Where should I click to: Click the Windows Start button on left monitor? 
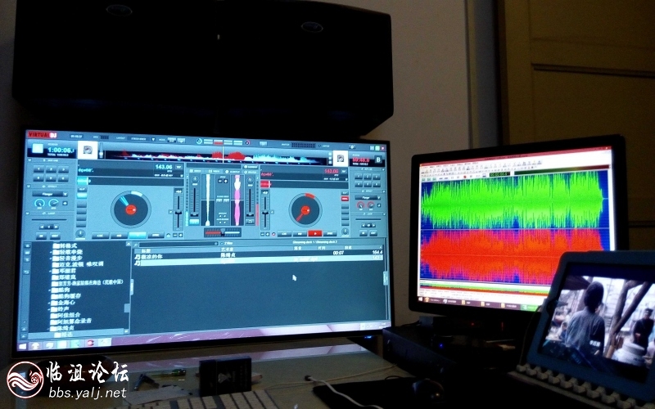24,346
